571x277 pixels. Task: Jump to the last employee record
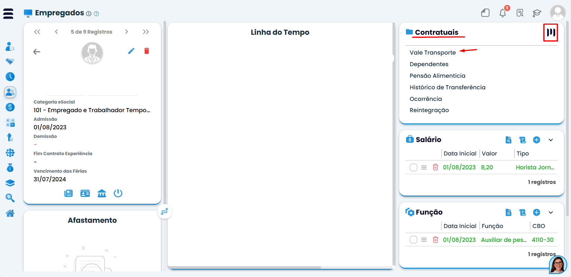pos(146,32)
